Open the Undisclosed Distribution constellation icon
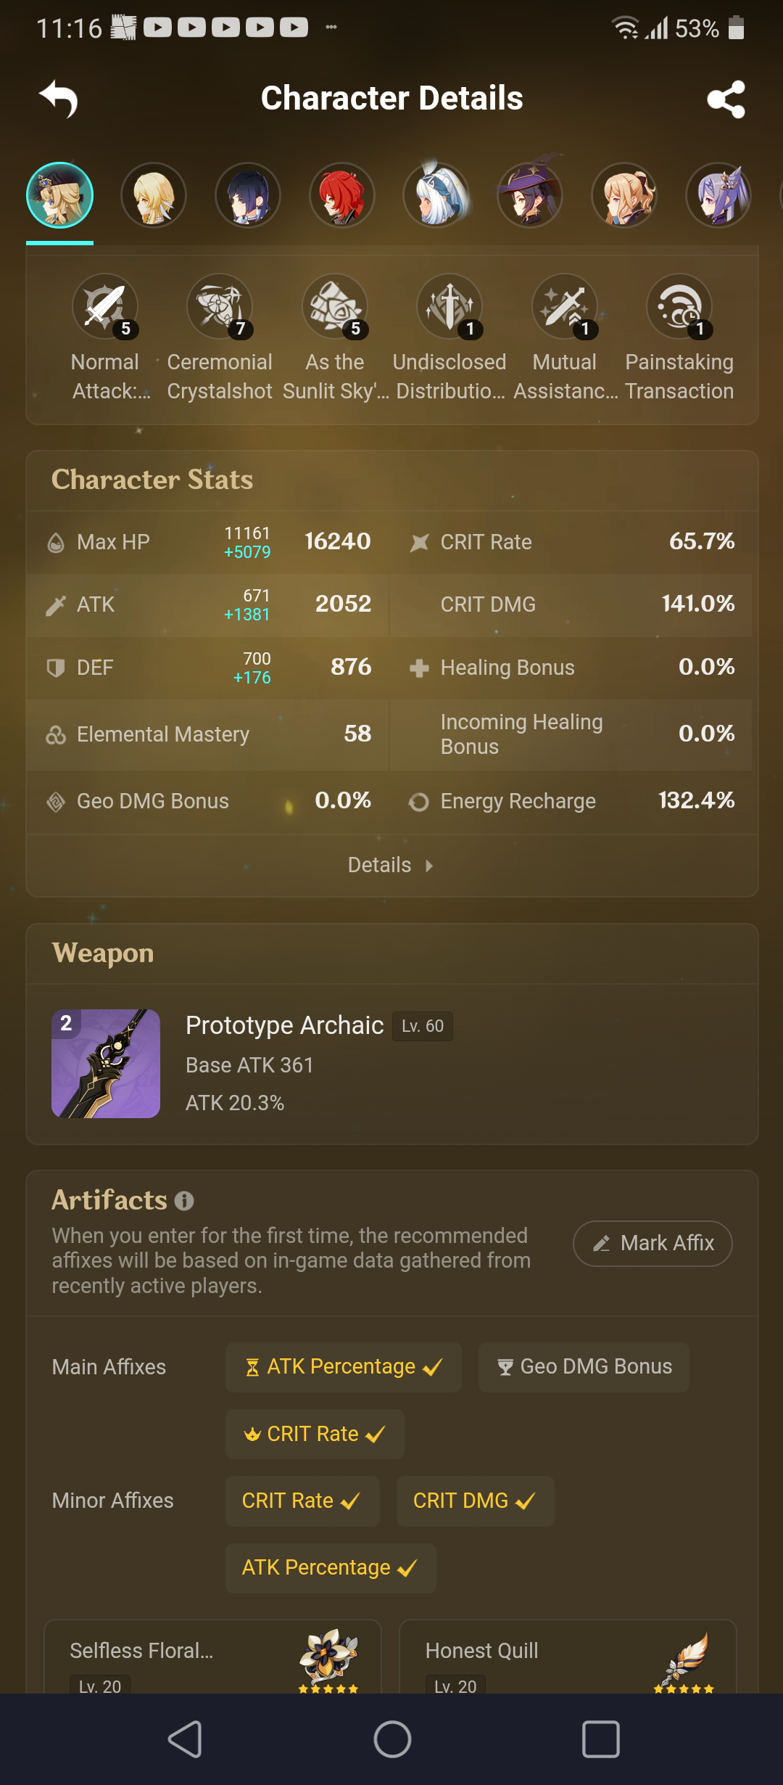The width and height of the screenshot is (783, 1785). 449,307
